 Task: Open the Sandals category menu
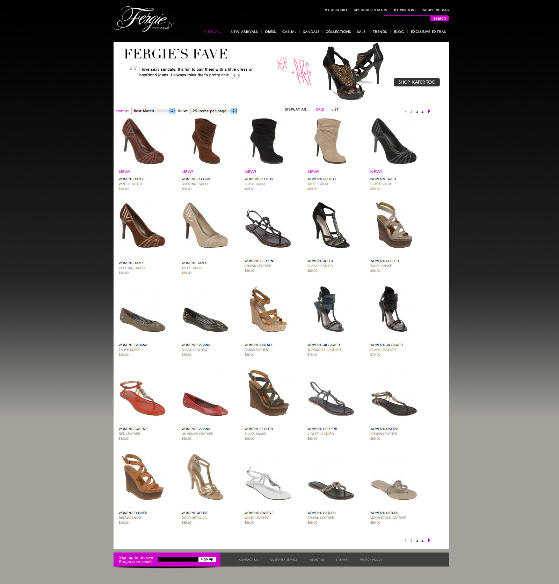[x=311, y=32]
